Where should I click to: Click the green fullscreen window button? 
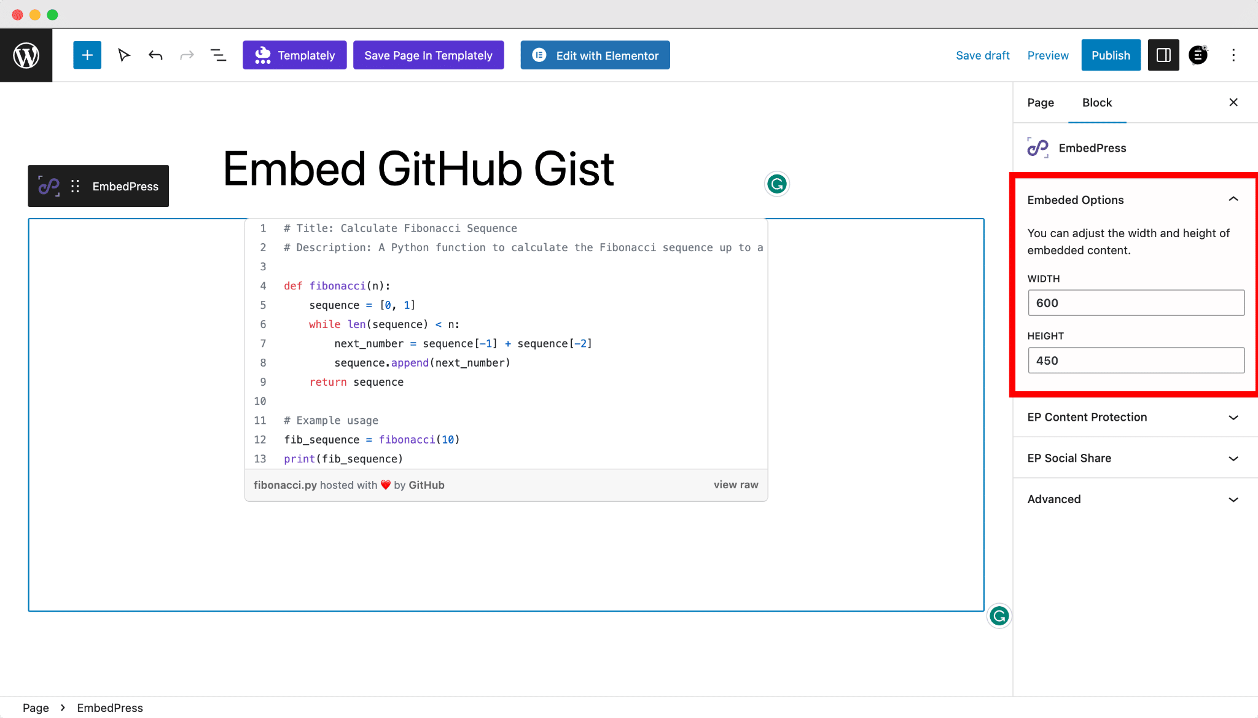click(x=53, y=15)
